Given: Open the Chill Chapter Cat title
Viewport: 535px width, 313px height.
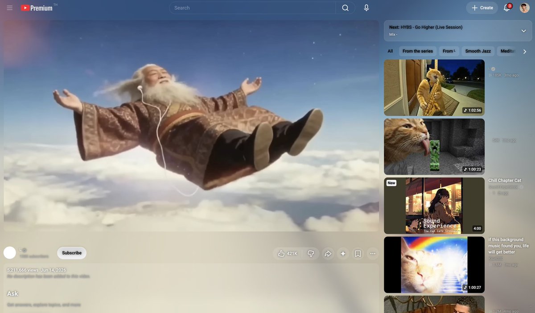Looking at the screenshot, I should pyautogui.click(x=505, y=180).
